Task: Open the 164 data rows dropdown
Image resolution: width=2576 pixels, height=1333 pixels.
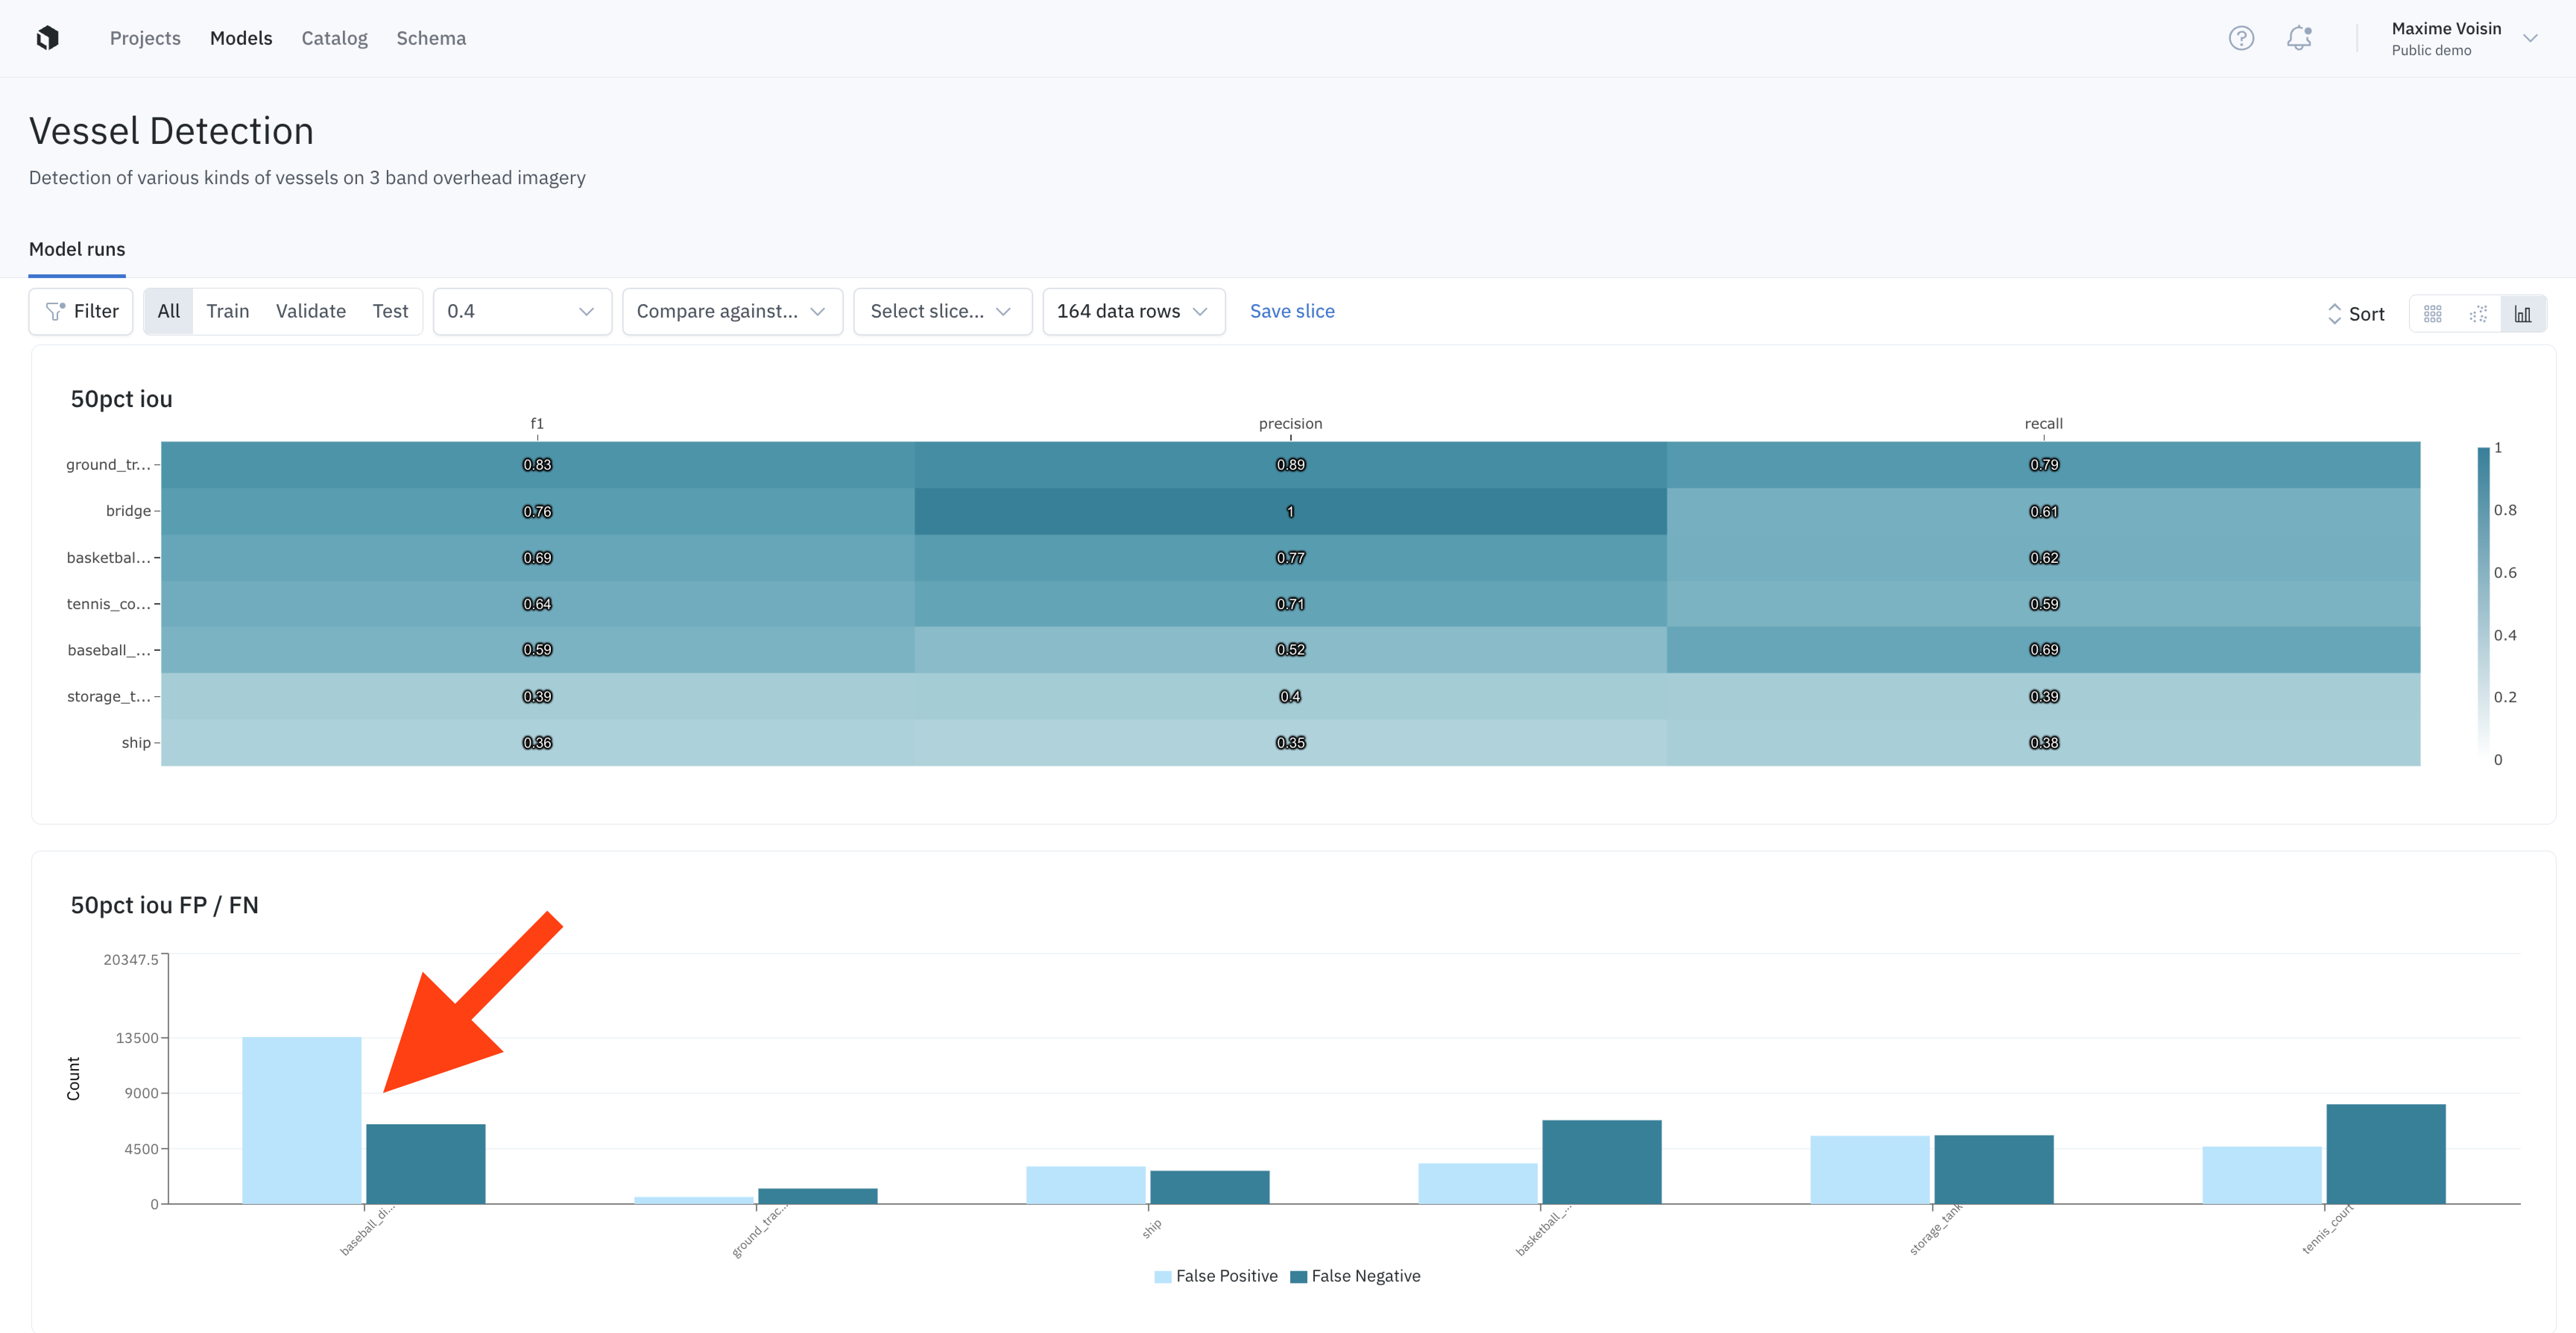Action: (x=1134, y=312)
